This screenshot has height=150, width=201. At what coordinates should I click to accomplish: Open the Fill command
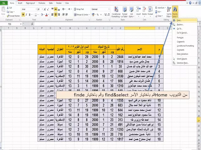158,12
